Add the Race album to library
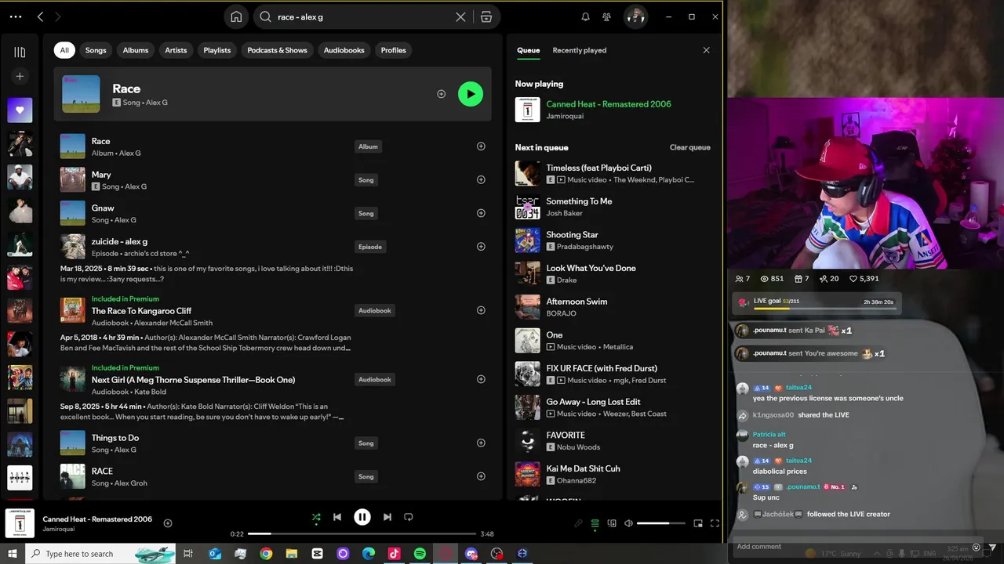The height and width of the screenshot is (564, 1004). pyautogui.click(x=481, y=146)
